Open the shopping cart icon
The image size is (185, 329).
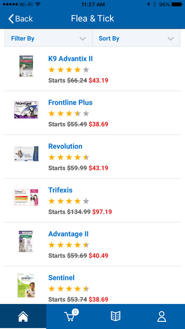tap(71, 316)
